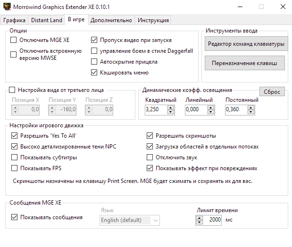Toggle Загрузка областей в отдельных потоках
Viewport: 292px width, 247px height.
coord(150,146)
